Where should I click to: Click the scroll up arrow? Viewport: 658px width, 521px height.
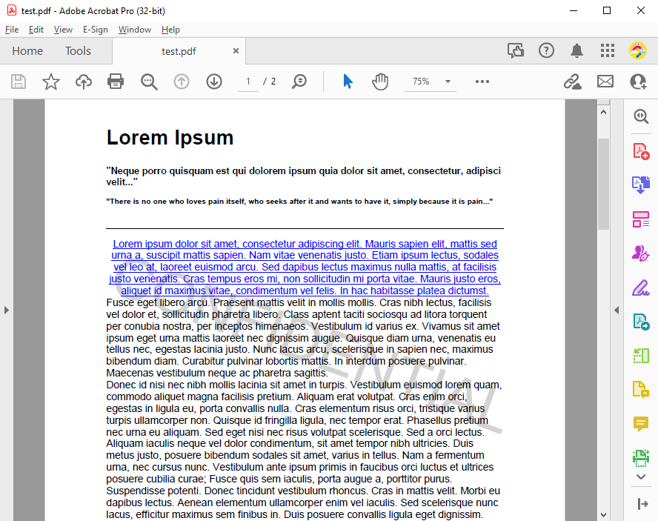(603, 112)
